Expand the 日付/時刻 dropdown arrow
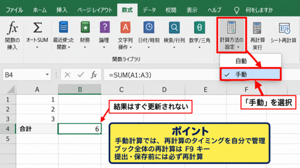 (x=149, y=47)
